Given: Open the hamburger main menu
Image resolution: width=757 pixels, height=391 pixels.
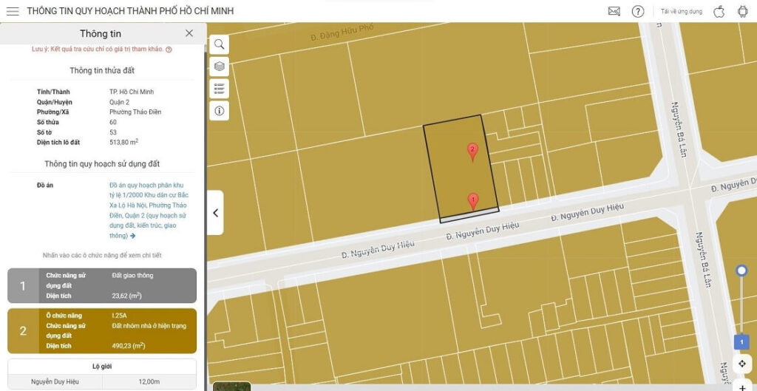Looking at the screenshot, I should click(x=13, y=11).
